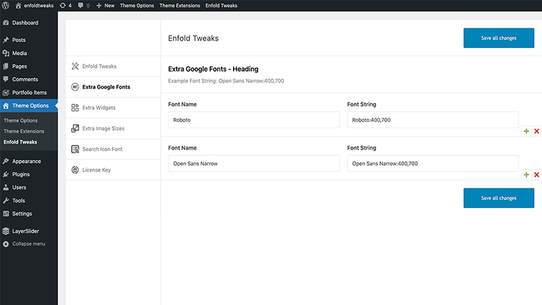542x305 pixels.
Task: Focus the Font Name field Open Sans Narrow
Action: coord(253,163)
